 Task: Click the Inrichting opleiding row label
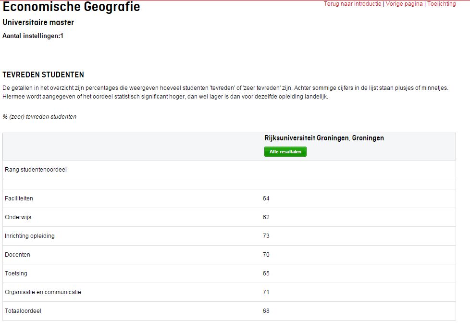30,236
